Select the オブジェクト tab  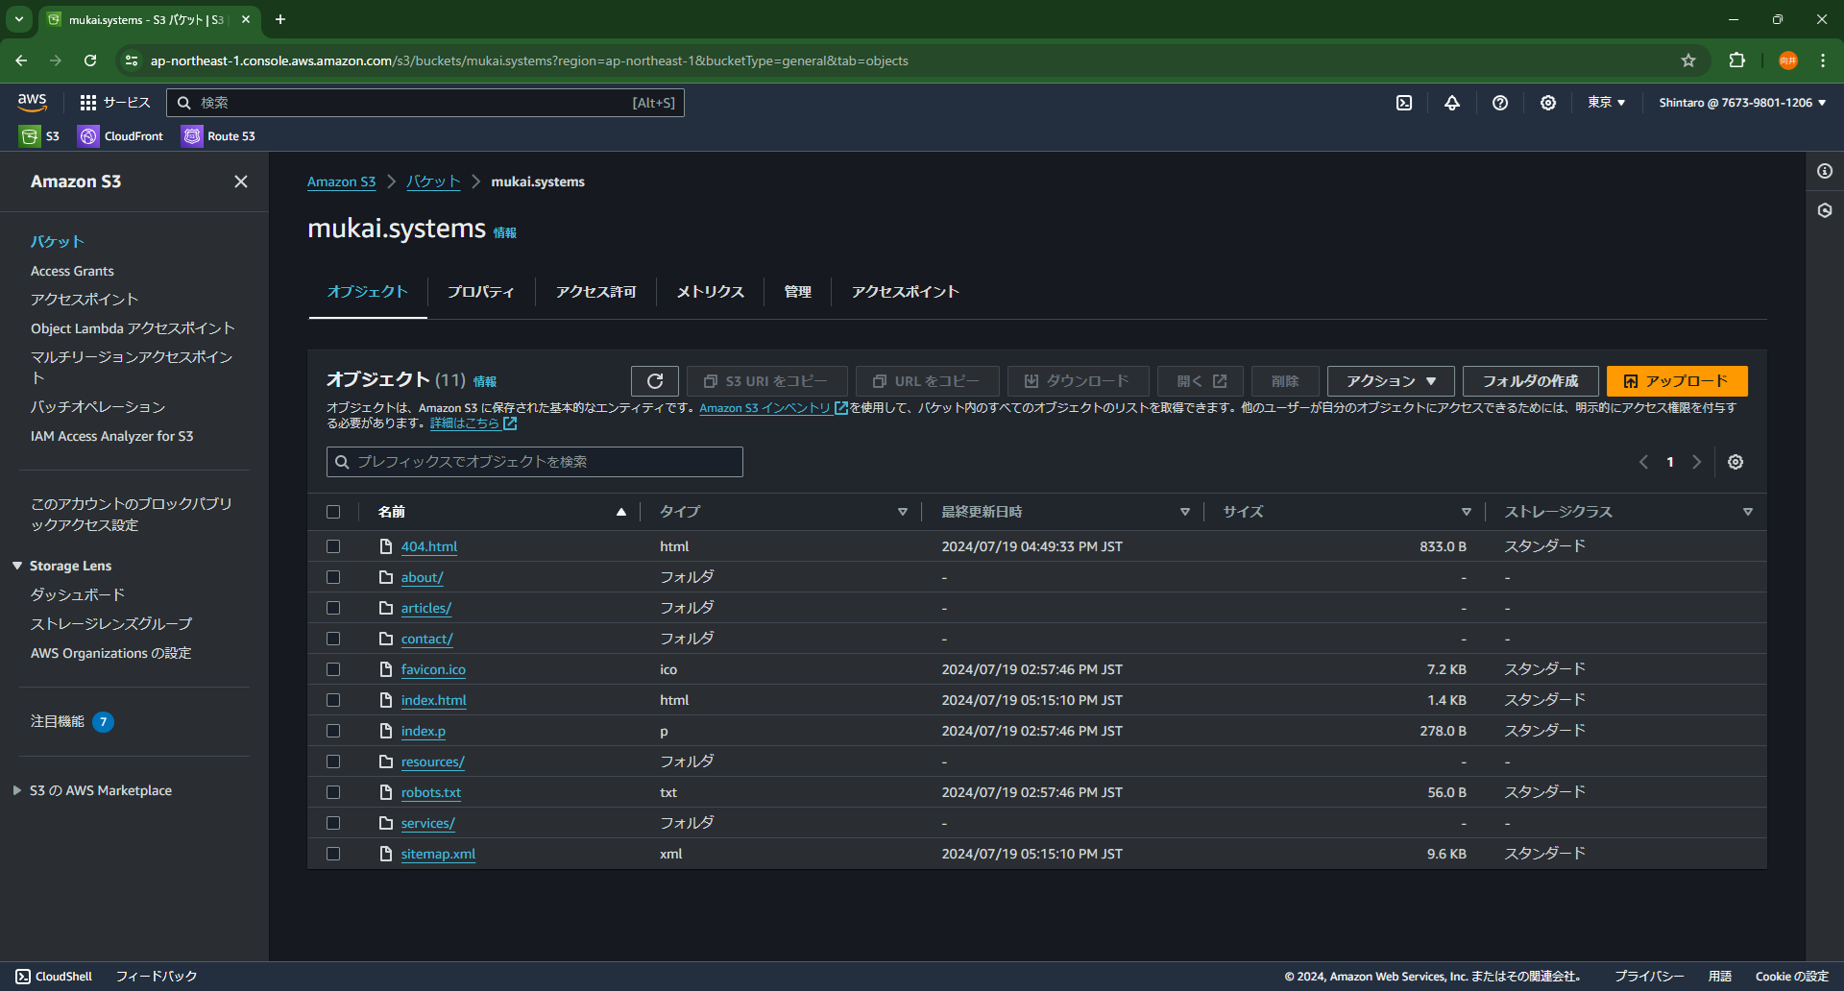click(x=368, y=292)
